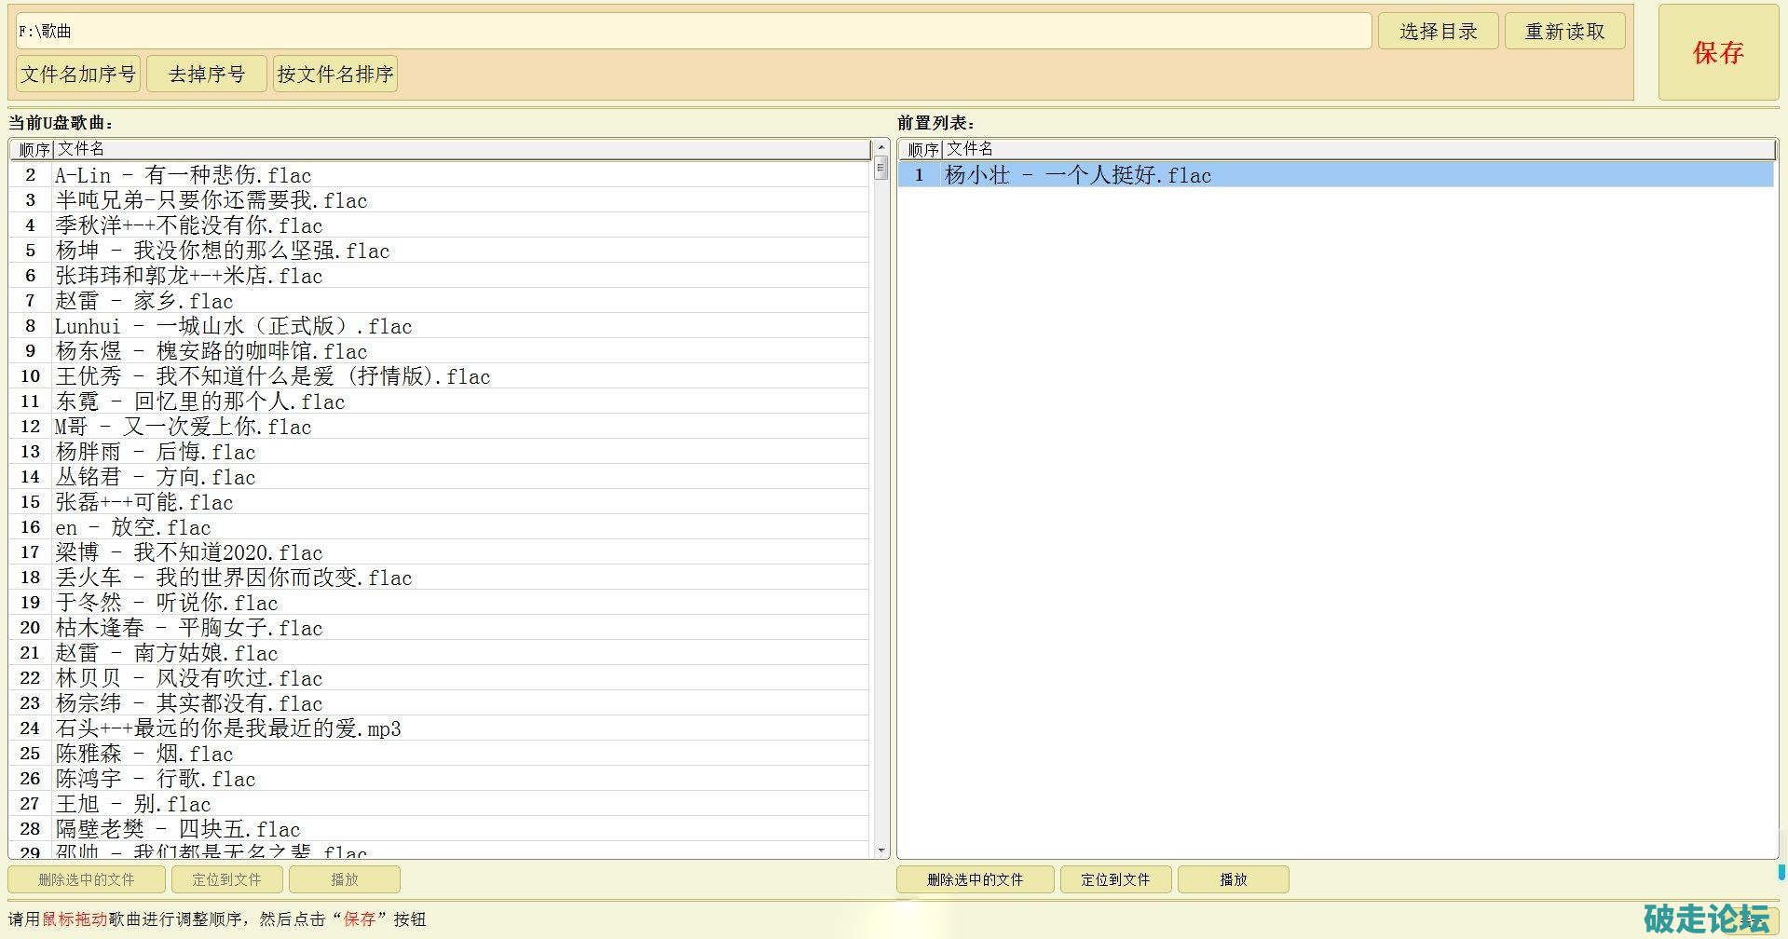This screenshot has height=939, width=1788.
Task: Click 去掉序号 to remove numbering
Action: 207,75
